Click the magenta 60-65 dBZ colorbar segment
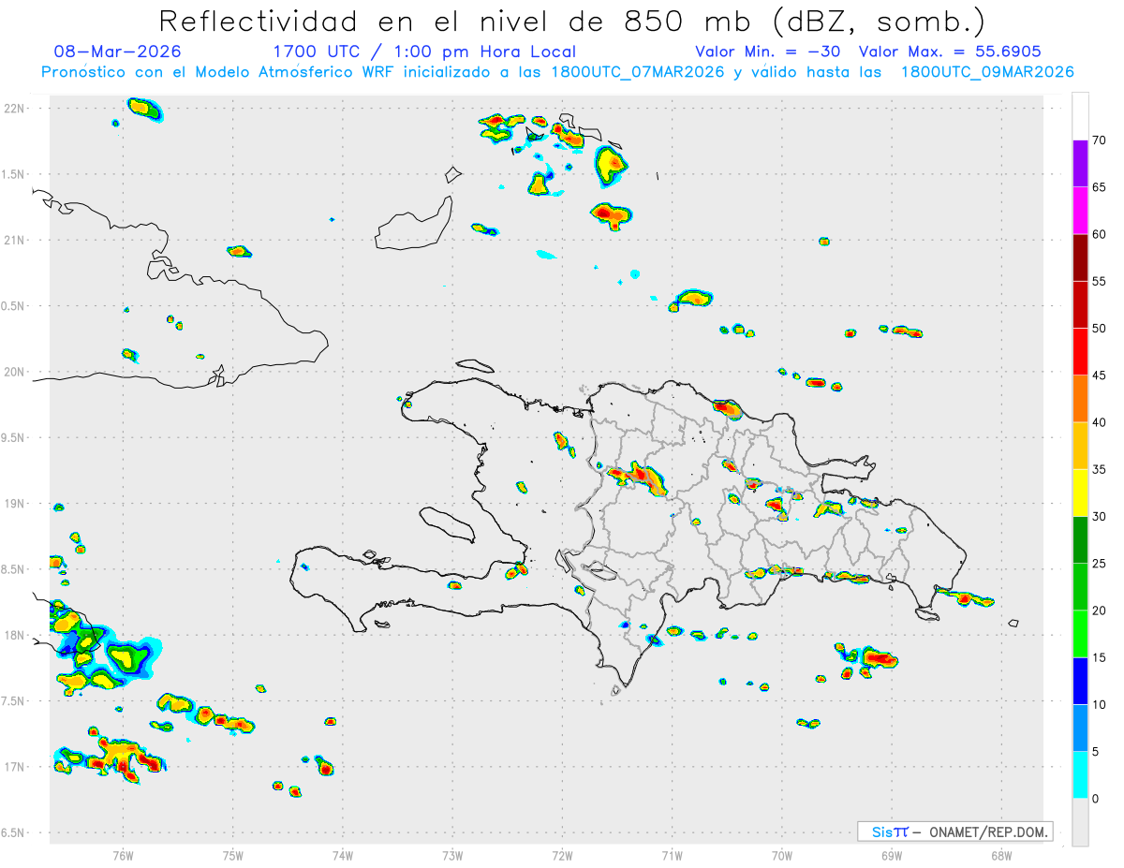Viewport: 1124px width, 868px height. pos(1080,211)
